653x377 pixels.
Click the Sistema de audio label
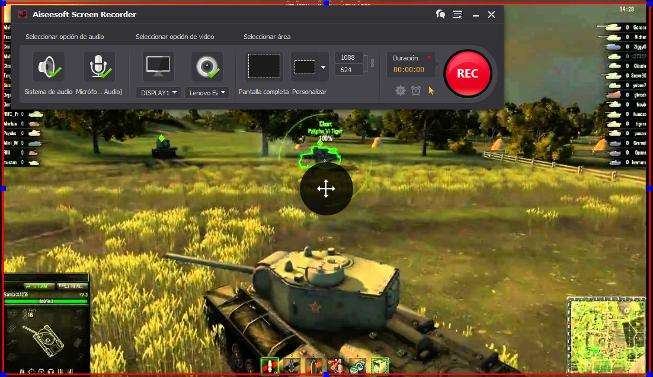pyautogui.click(x=49, y=92)
